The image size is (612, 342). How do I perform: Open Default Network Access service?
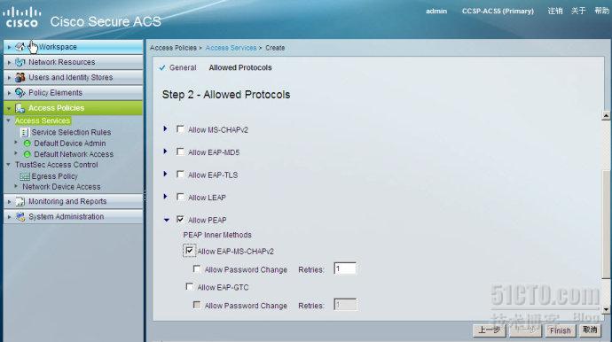[74, 154]
